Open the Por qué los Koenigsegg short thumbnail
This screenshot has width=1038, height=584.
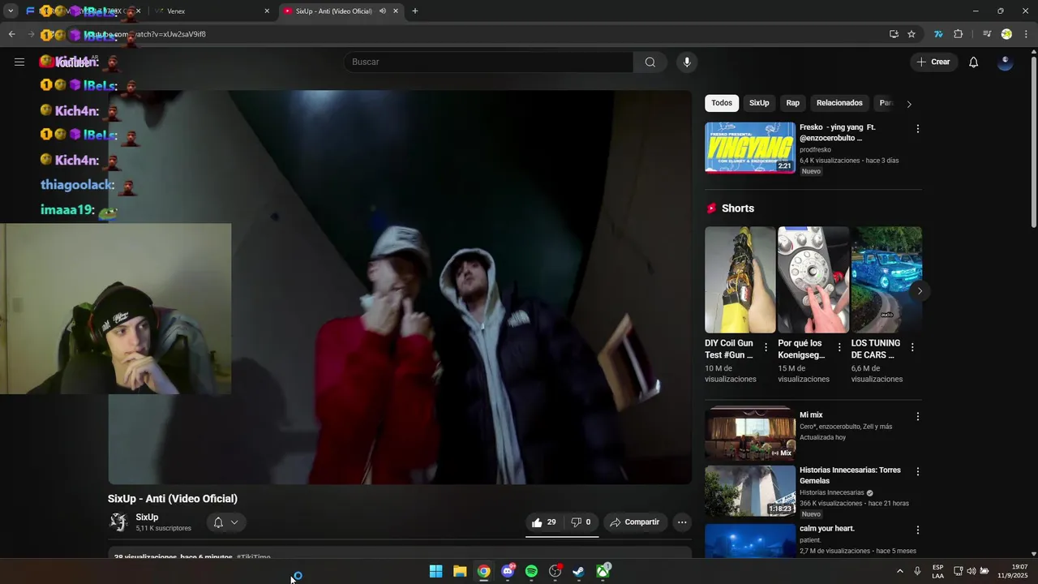[x=813, y=280]
